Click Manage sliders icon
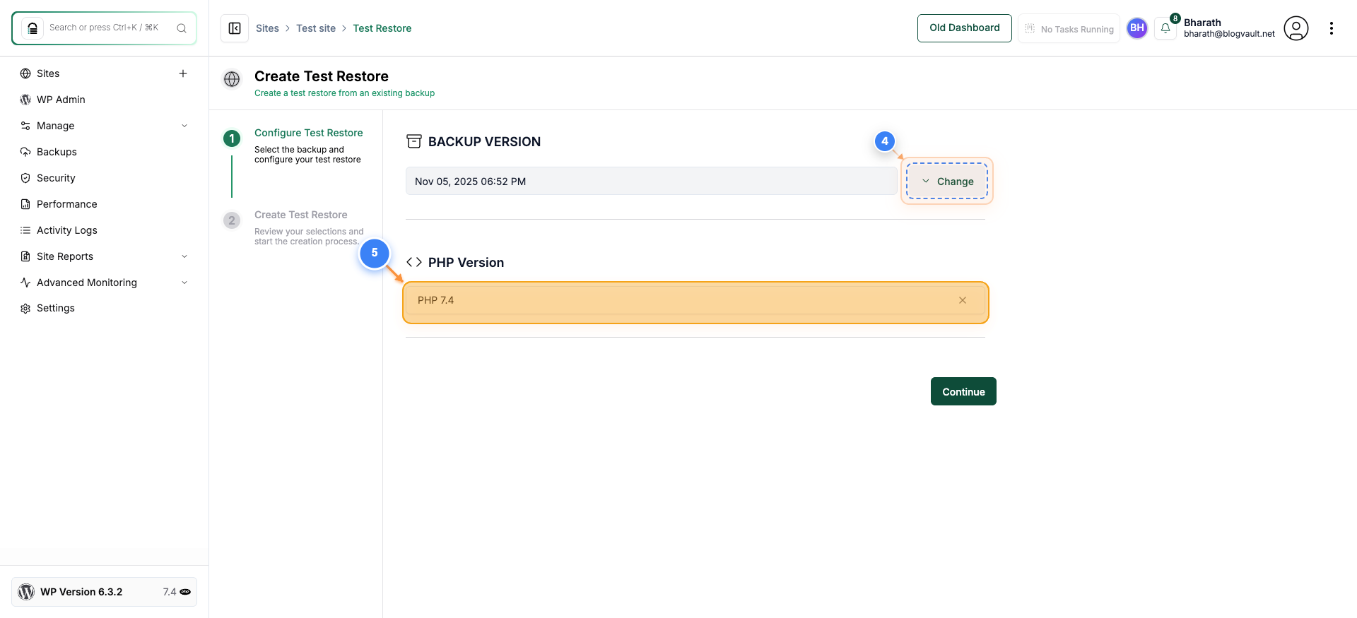The image size is (1357, 618). point(25,126)
